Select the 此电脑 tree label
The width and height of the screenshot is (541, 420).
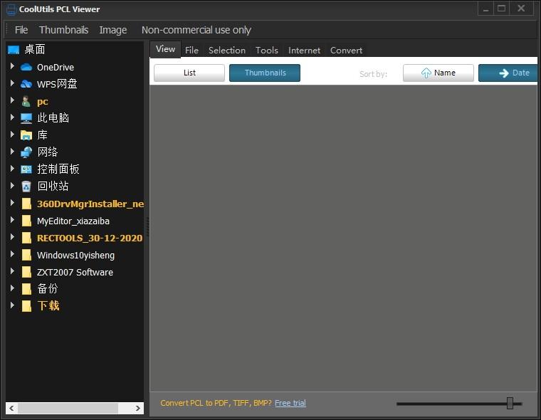click(x=53, y=118)
